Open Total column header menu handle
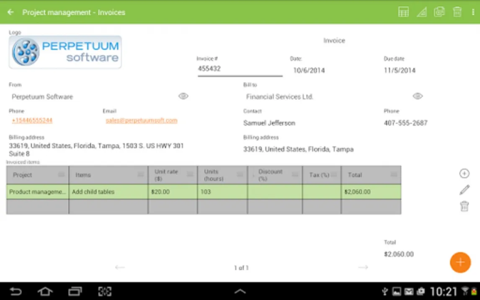The height and width of the screenshot is (300, 480). click(x=394, y=175)
